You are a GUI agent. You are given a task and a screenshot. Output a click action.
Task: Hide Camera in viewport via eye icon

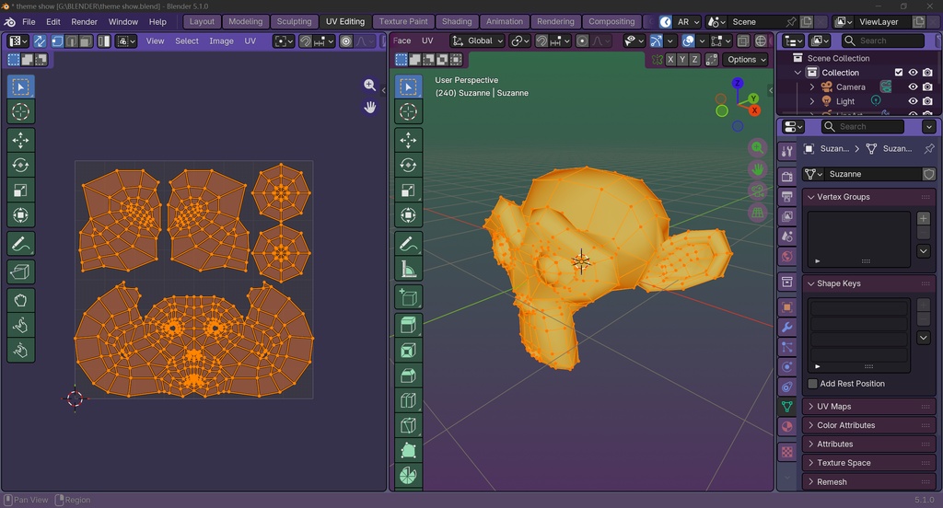[x=913, y=87]
